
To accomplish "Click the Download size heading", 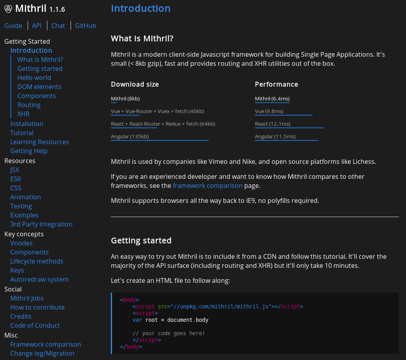I will click(x=135, y=84).
